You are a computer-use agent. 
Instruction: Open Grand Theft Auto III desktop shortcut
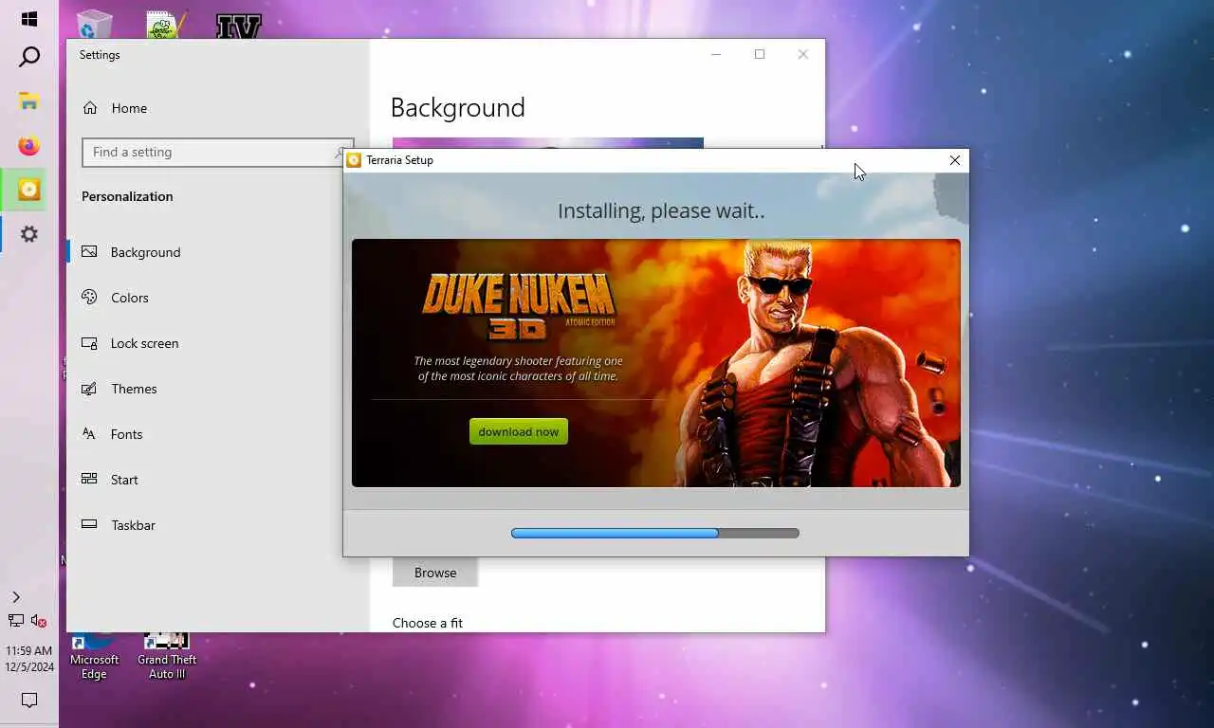coord(167,657)
